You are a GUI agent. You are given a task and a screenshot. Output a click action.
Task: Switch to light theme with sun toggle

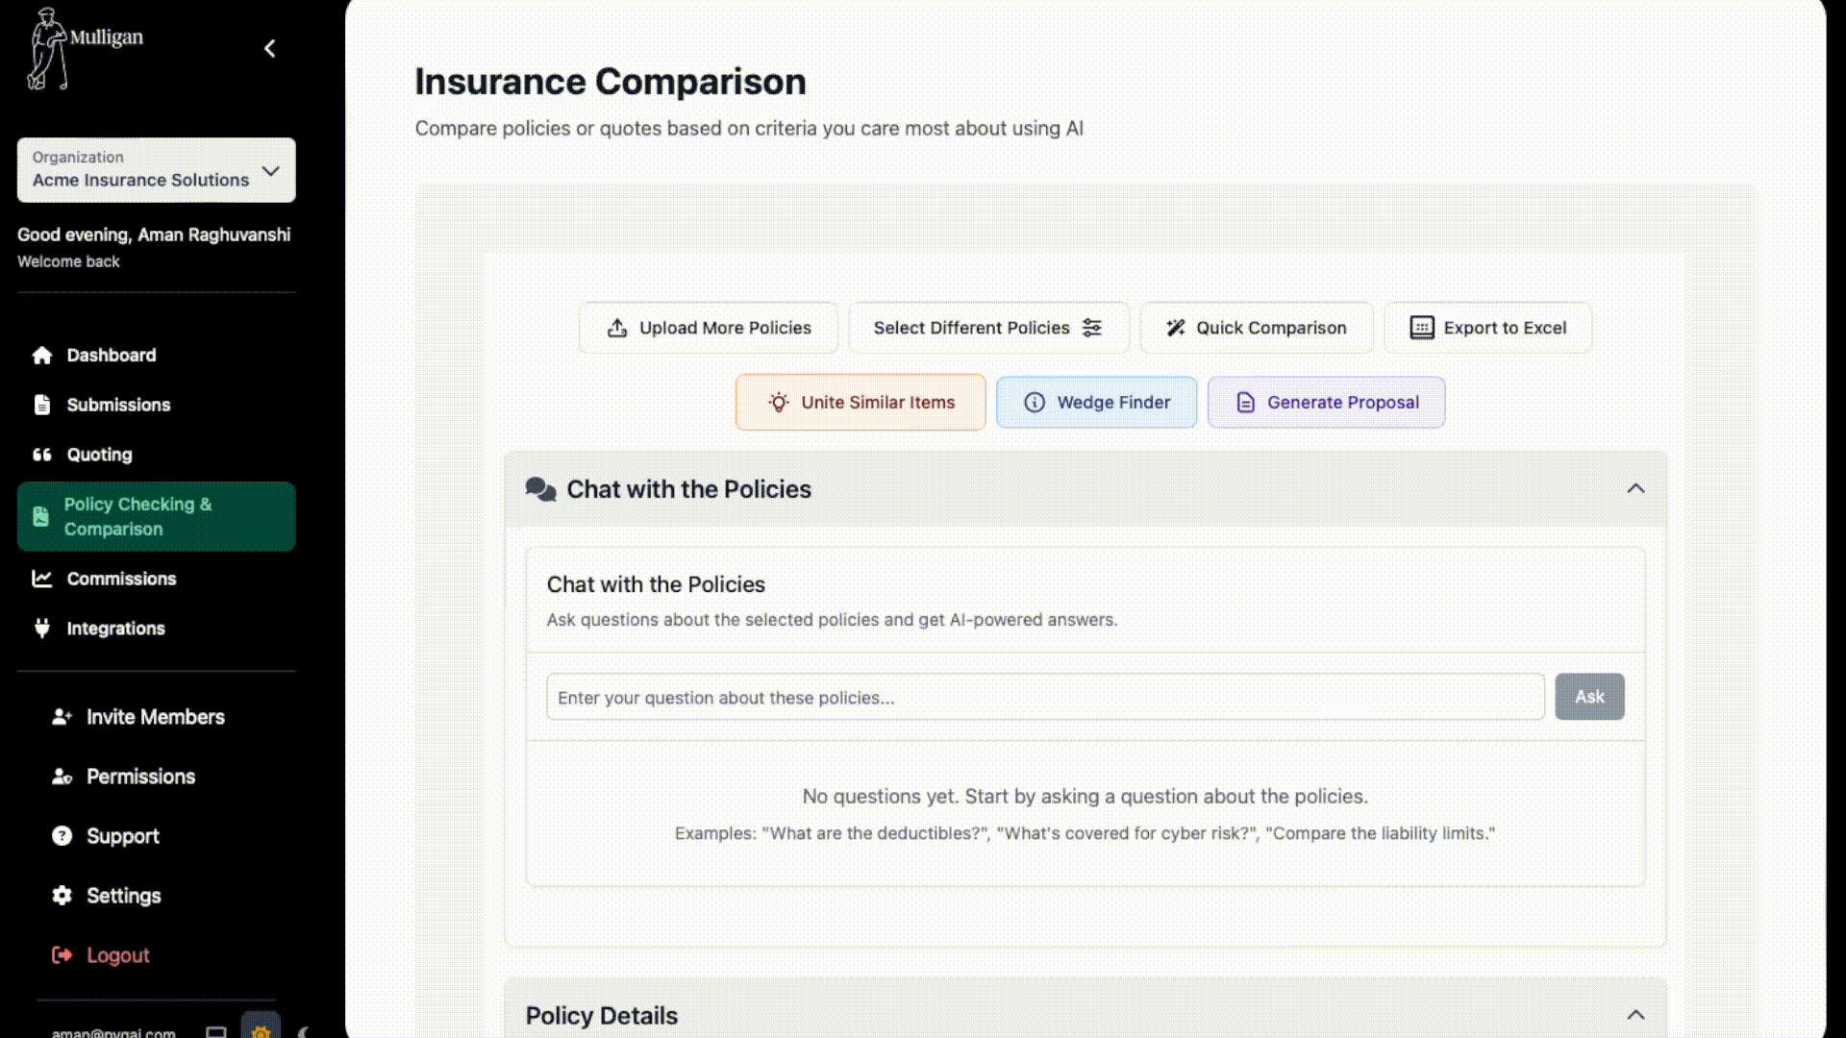[261, 1030]
